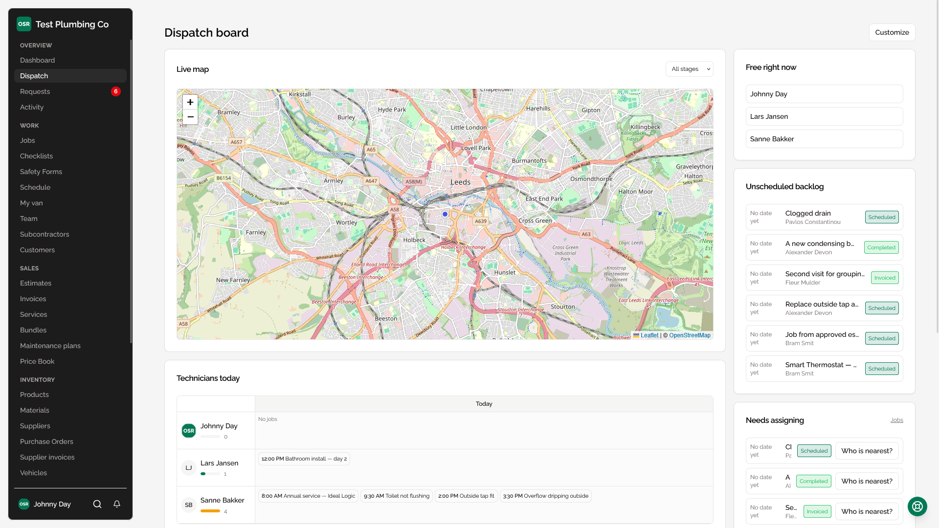Image resolution: width=939 pixels, height=528 pixels.
Task: Open Estimates
Action: 70,283
